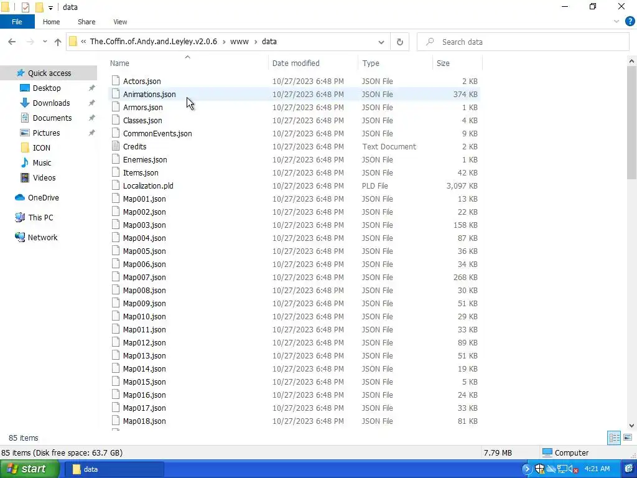This screenshot has height=478, width=637.
Task: Select OneDrive in navigation pane
Action: (x=43, y=197)
